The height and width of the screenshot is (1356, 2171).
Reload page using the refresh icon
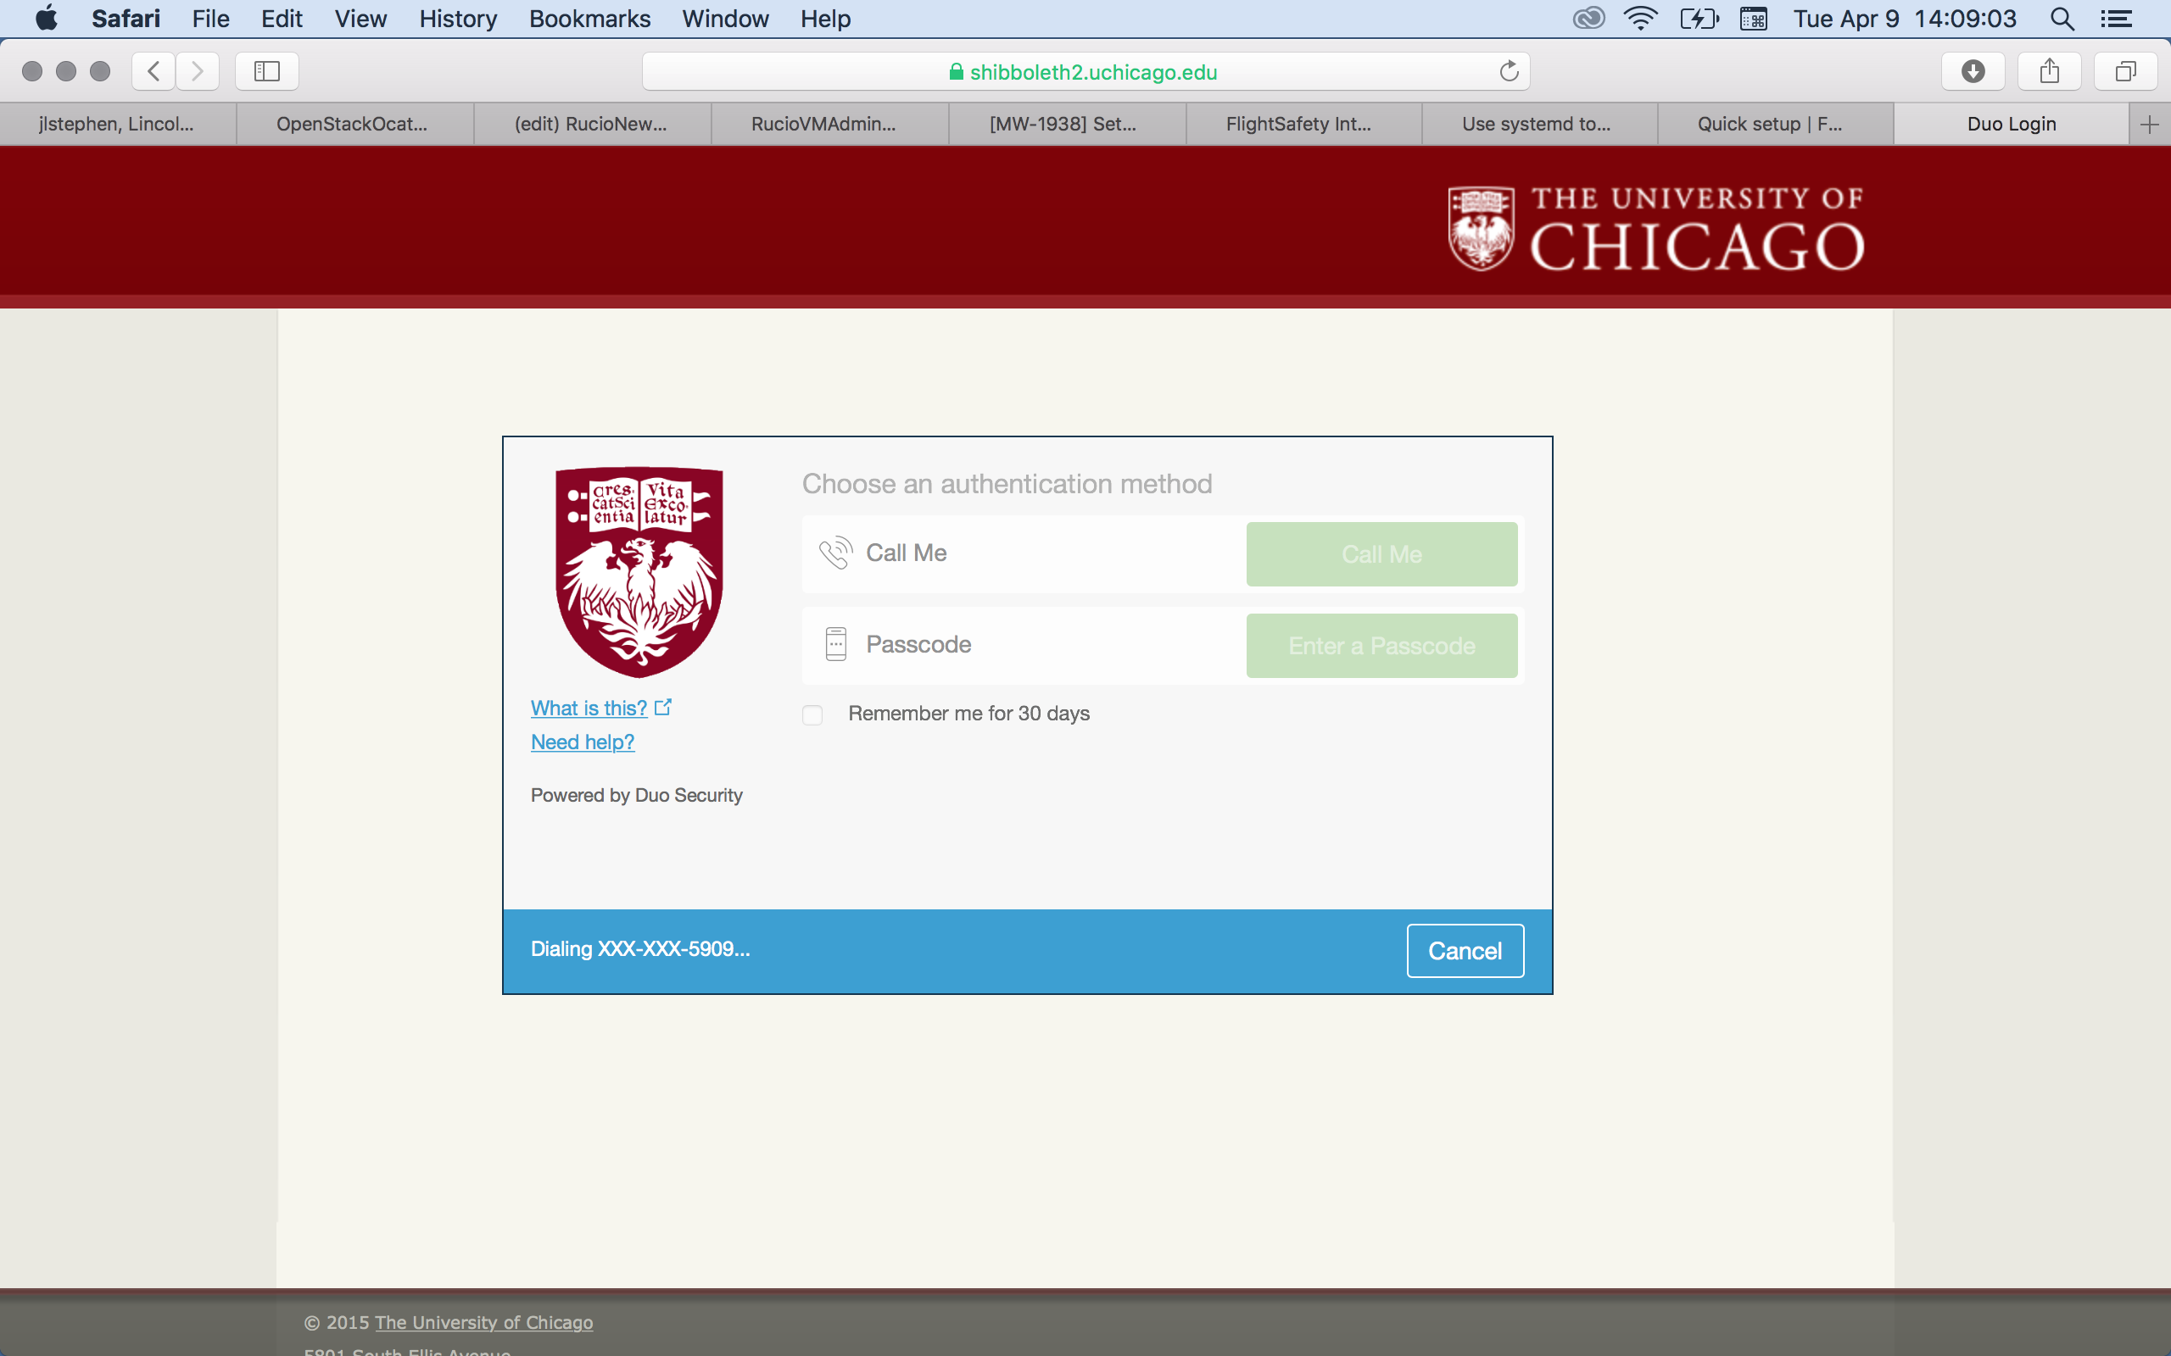click(x=1509, y=71)
